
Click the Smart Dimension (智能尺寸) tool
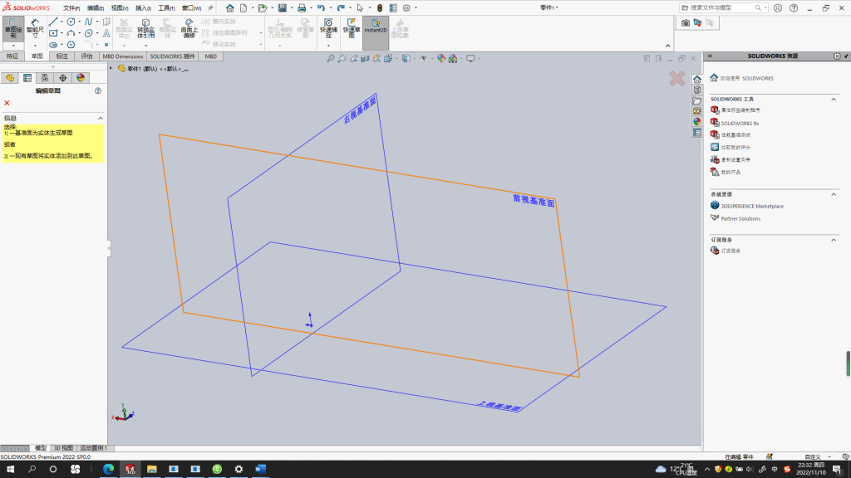[x=35, y=28]
